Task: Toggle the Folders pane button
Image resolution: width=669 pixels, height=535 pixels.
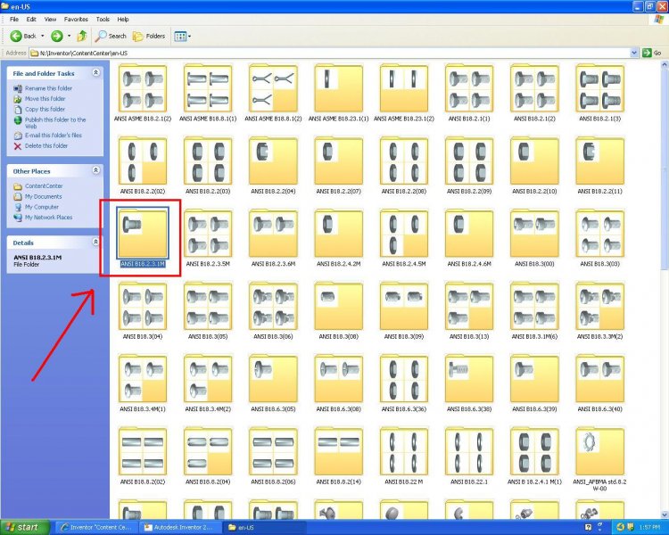Action: pos(149,37)
